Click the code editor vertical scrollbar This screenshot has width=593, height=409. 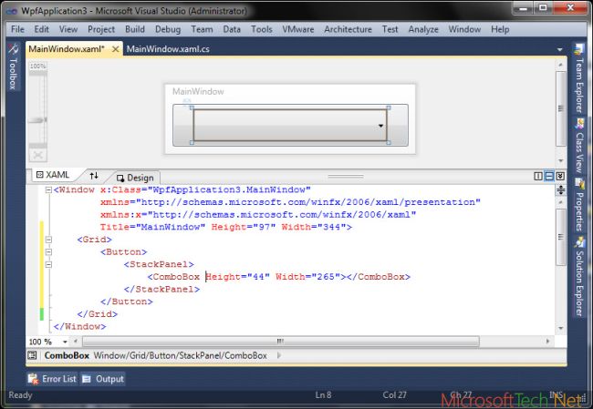tap(561, 237)
